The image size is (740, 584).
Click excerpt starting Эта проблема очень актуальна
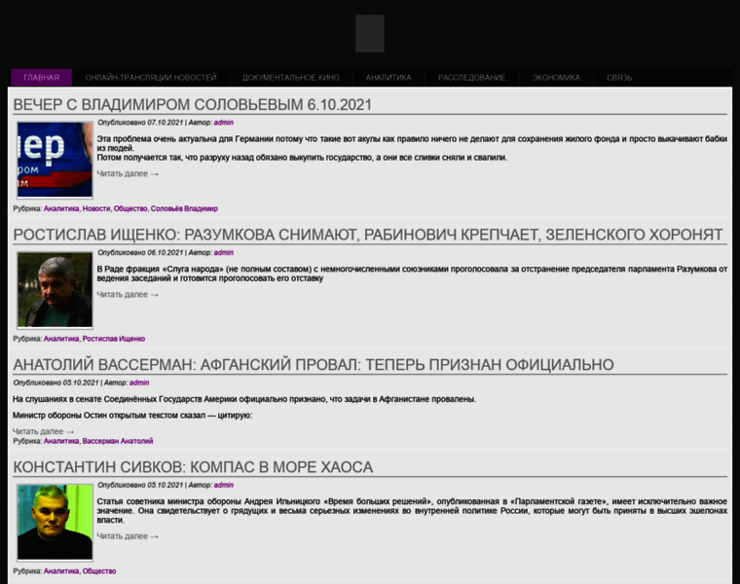click(x=412, y=148)
